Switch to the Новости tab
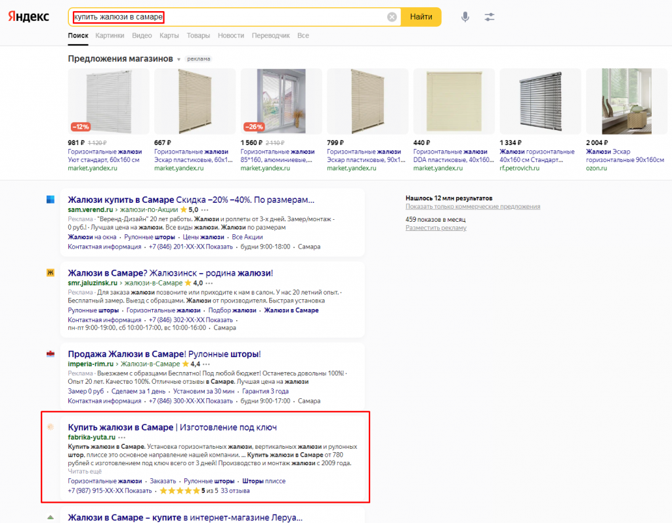Screen dimensions: 672x523 pyautogui.click(x=230, y=35)
